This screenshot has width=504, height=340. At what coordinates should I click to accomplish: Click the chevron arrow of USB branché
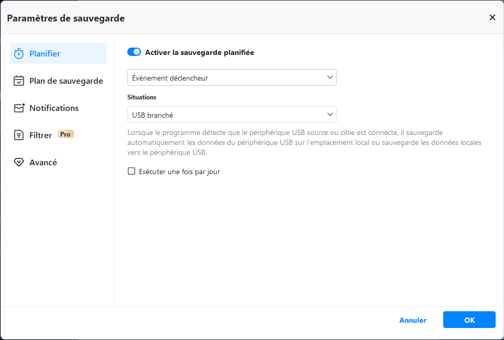point(330,115)
